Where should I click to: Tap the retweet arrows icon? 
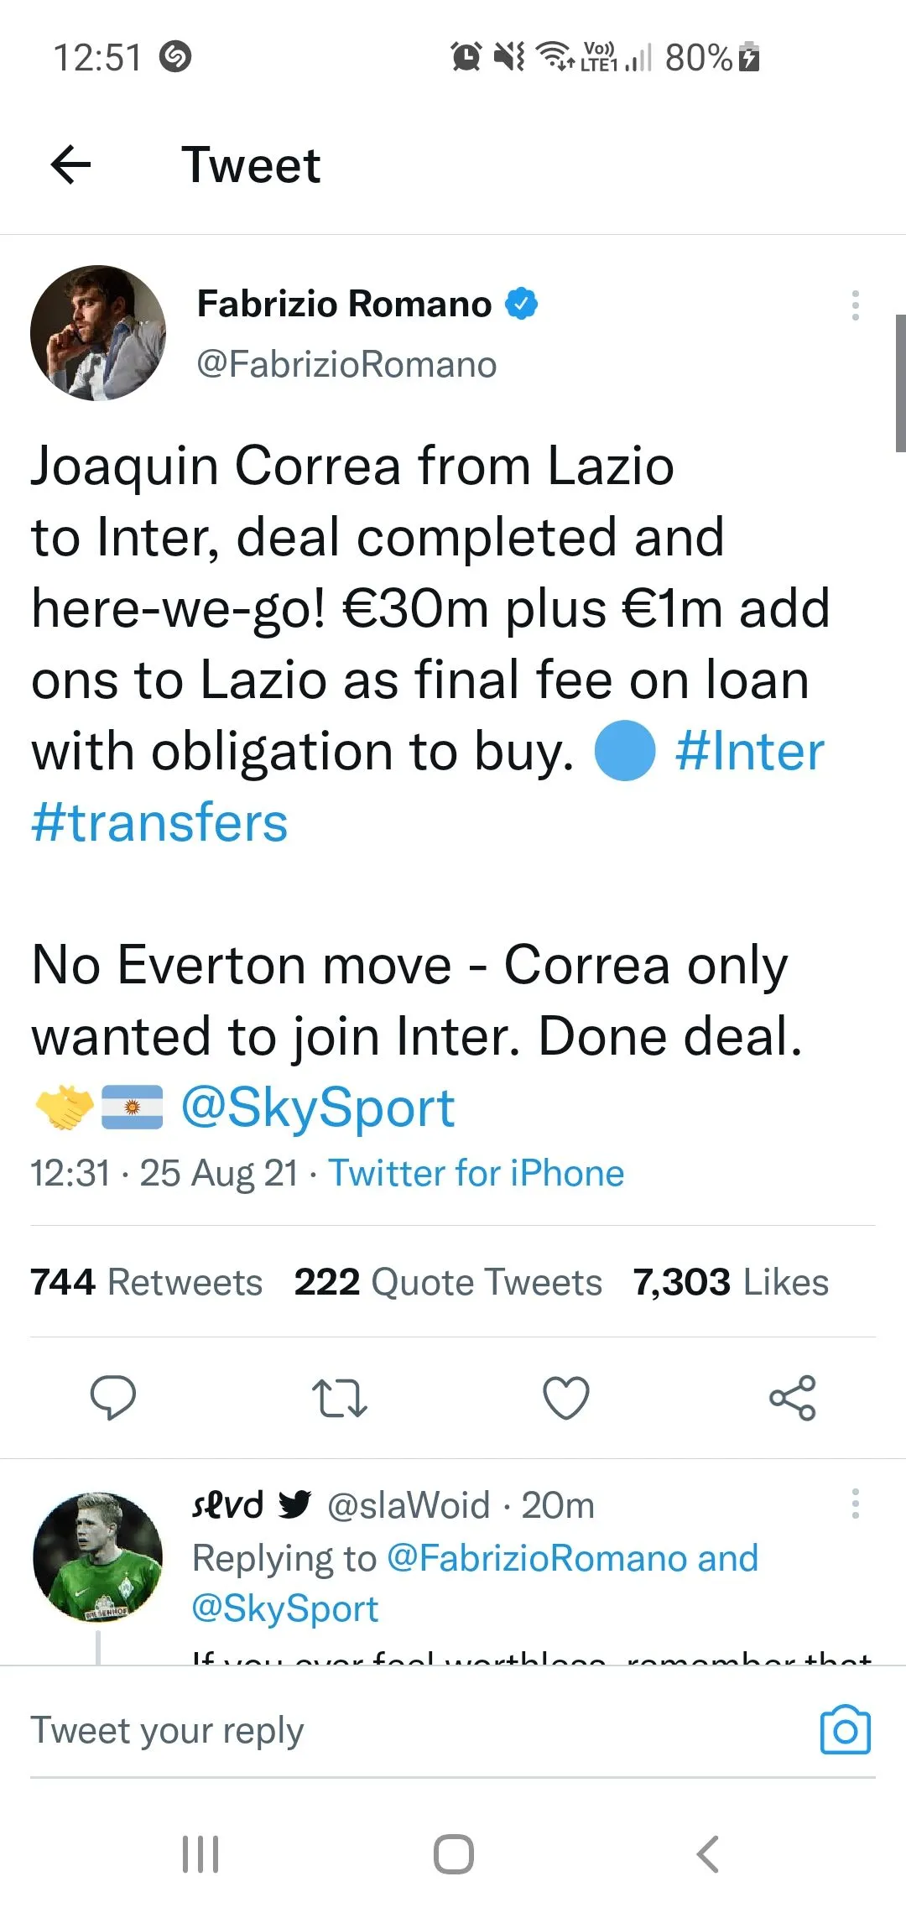tap(339, 1398)
